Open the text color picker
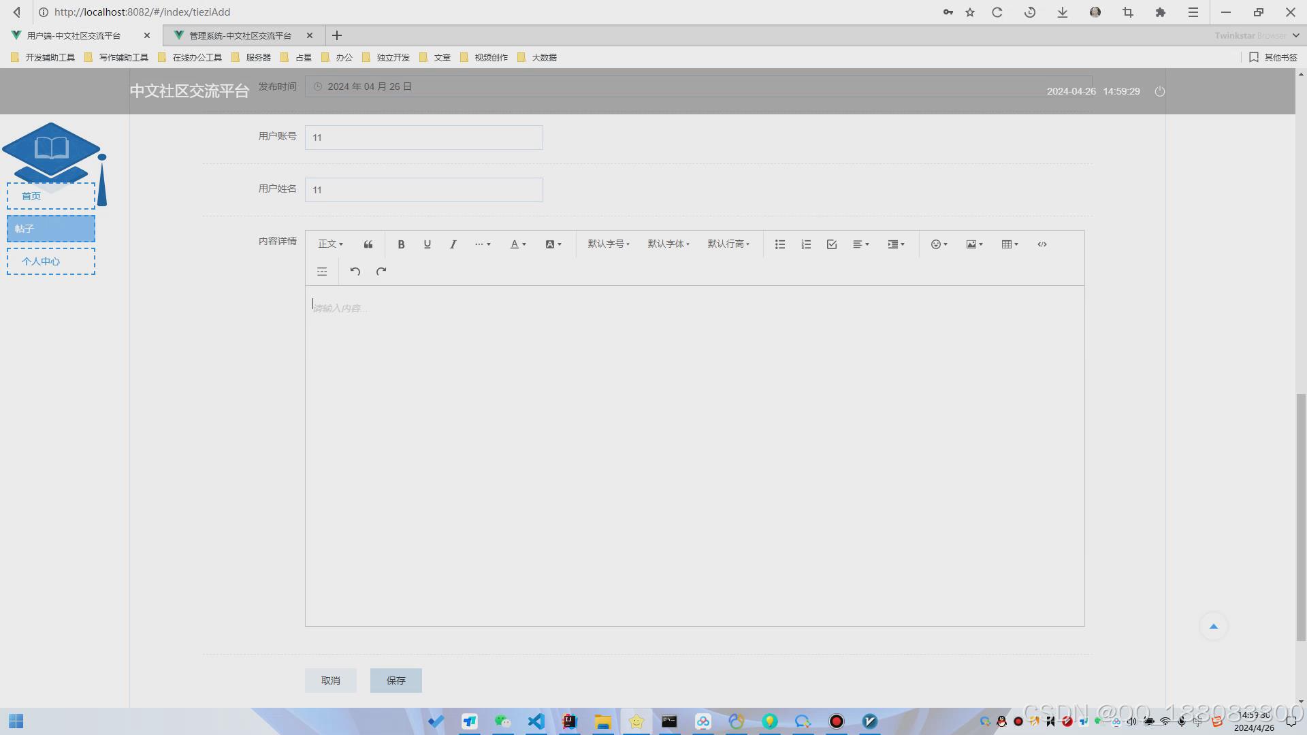This screenshot has width=1307, height=735. pos(518,244)
